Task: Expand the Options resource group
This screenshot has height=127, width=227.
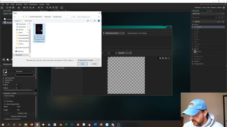Action: click(x=193, y=61)
